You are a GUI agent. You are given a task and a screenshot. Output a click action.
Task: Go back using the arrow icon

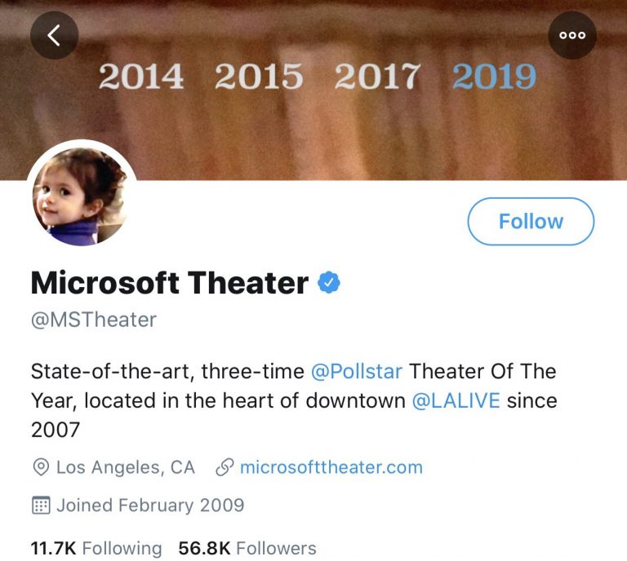tap(55, 35)
